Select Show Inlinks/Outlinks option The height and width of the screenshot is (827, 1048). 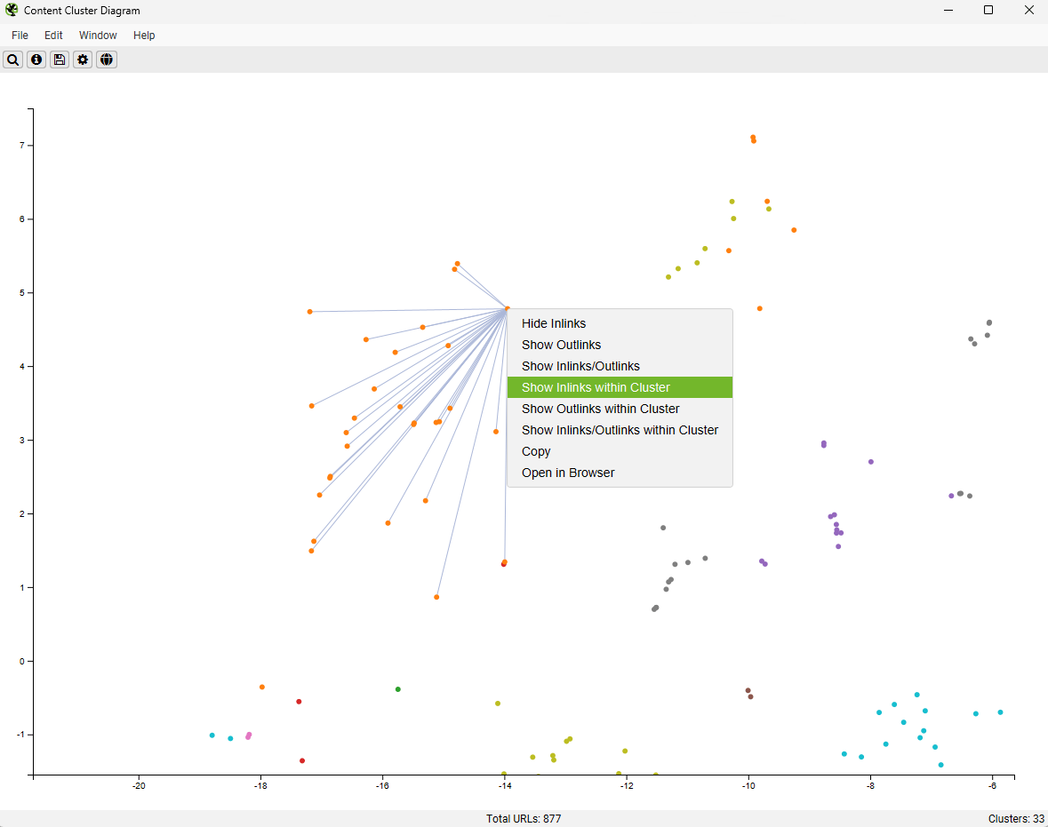tap(580, 366)
